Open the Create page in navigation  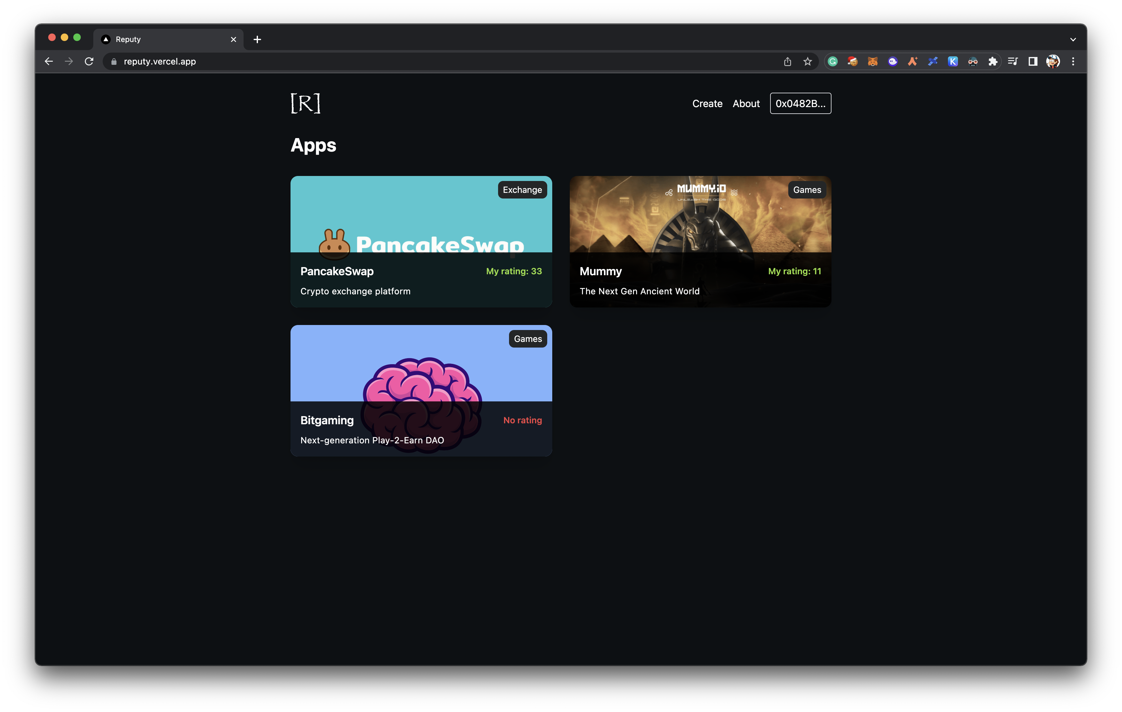coord(707,103)
